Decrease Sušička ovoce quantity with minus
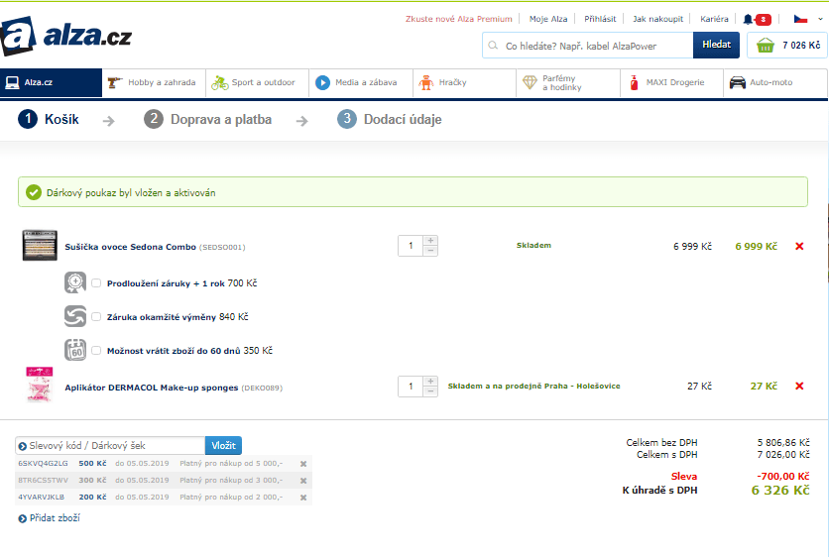This screenshot has width=829, height=557. [430, 251]
